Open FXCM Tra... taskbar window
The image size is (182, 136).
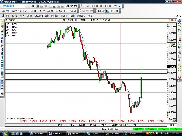click(x=38, y=133)
